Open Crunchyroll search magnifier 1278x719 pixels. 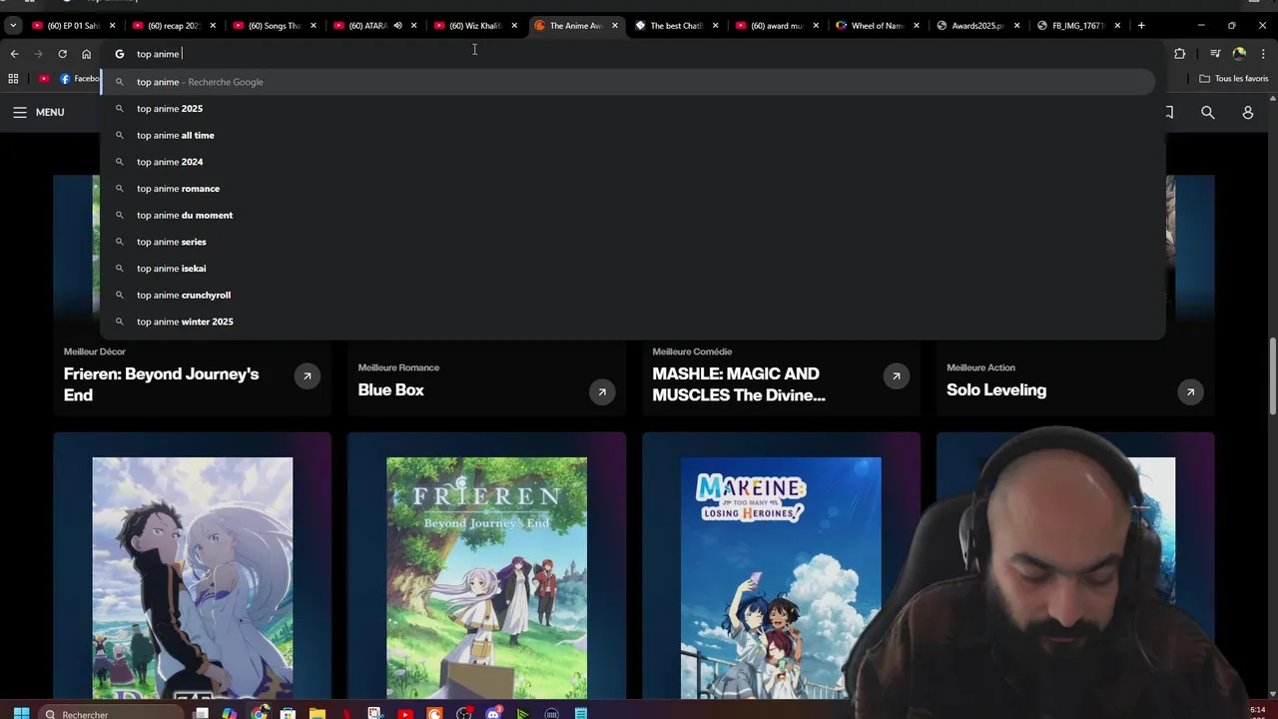click(x=1208, y=113)
